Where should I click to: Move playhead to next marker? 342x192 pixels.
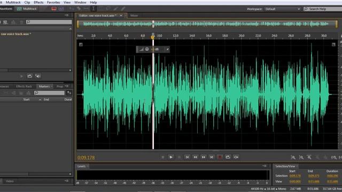(212, 157)
